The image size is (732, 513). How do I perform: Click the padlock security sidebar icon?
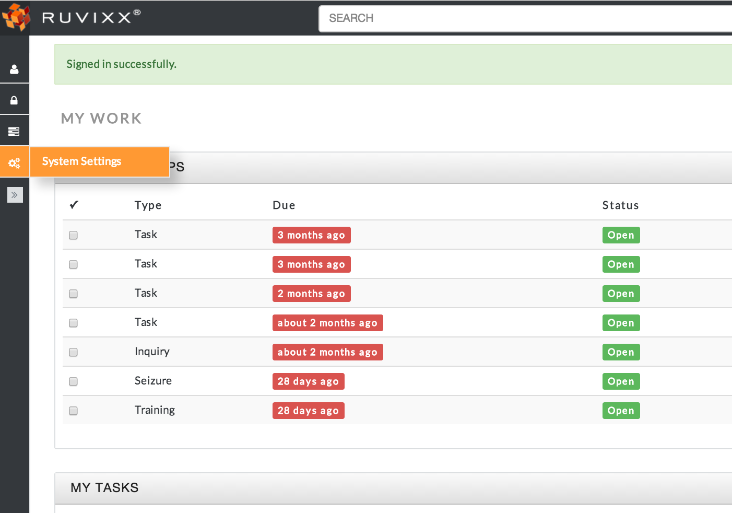[14, 100]
